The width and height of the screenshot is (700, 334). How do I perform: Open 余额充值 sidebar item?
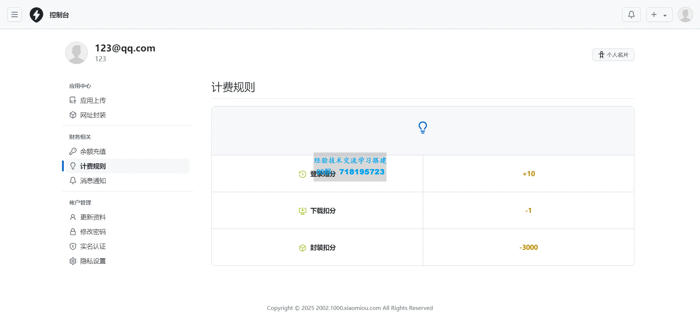[93, 151]
